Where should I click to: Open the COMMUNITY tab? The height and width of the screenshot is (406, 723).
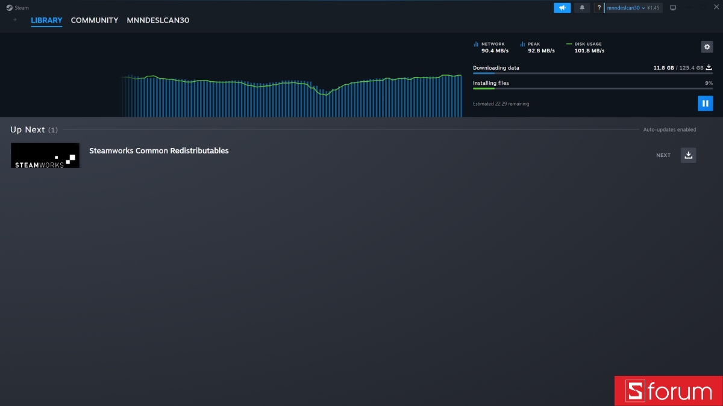[x=95, y=20]
